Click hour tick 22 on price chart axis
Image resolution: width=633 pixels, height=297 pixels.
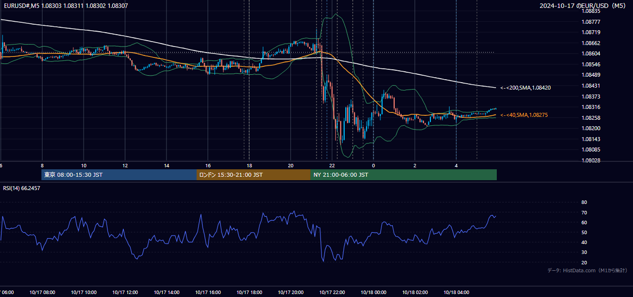[332, 166]
